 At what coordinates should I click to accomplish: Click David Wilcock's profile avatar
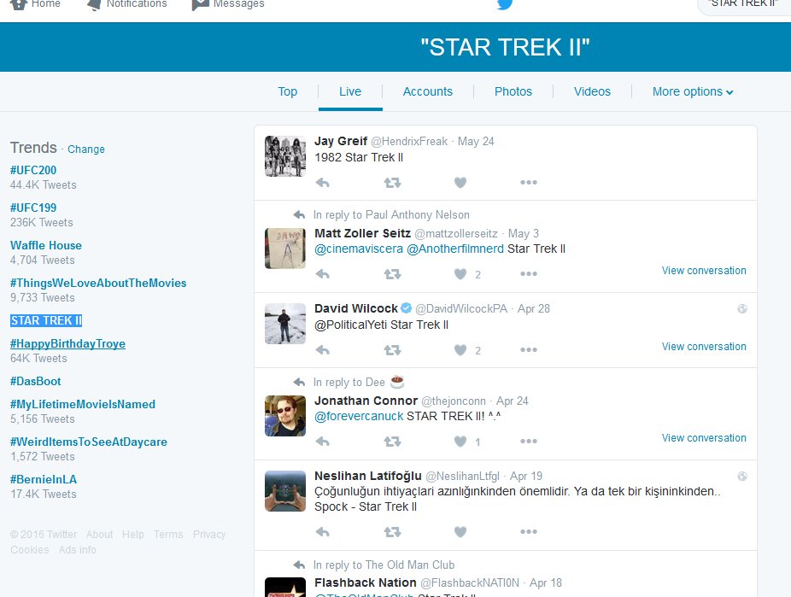tap(285, 324)
